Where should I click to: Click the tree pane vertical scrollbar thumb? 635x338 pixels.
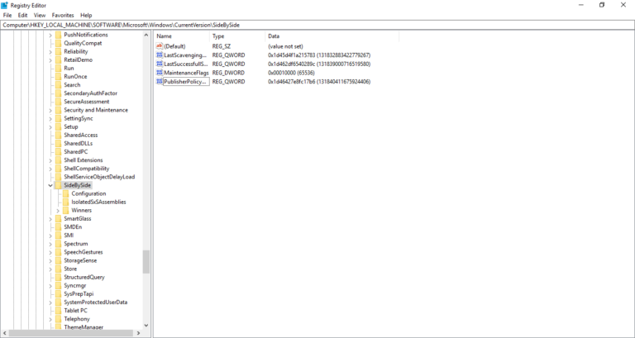(146, 262)
